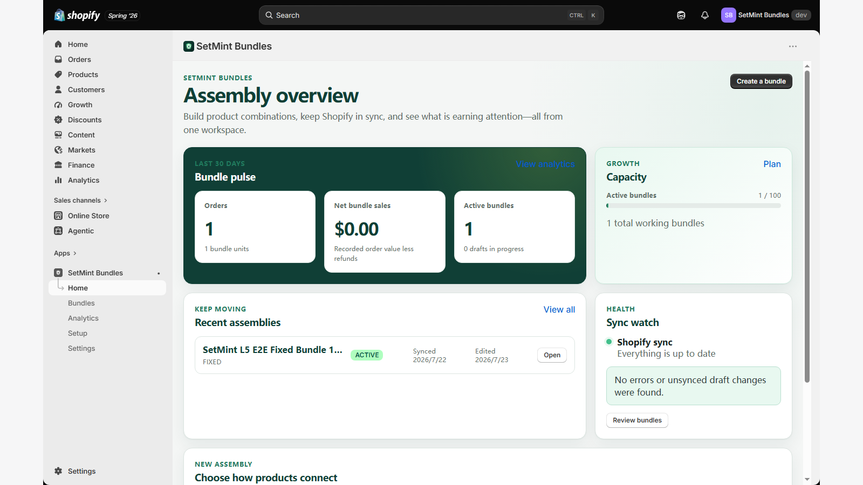The image size is (863, 485).
Task: Click the scrollbar down arrow
Action: coord(807,479)
